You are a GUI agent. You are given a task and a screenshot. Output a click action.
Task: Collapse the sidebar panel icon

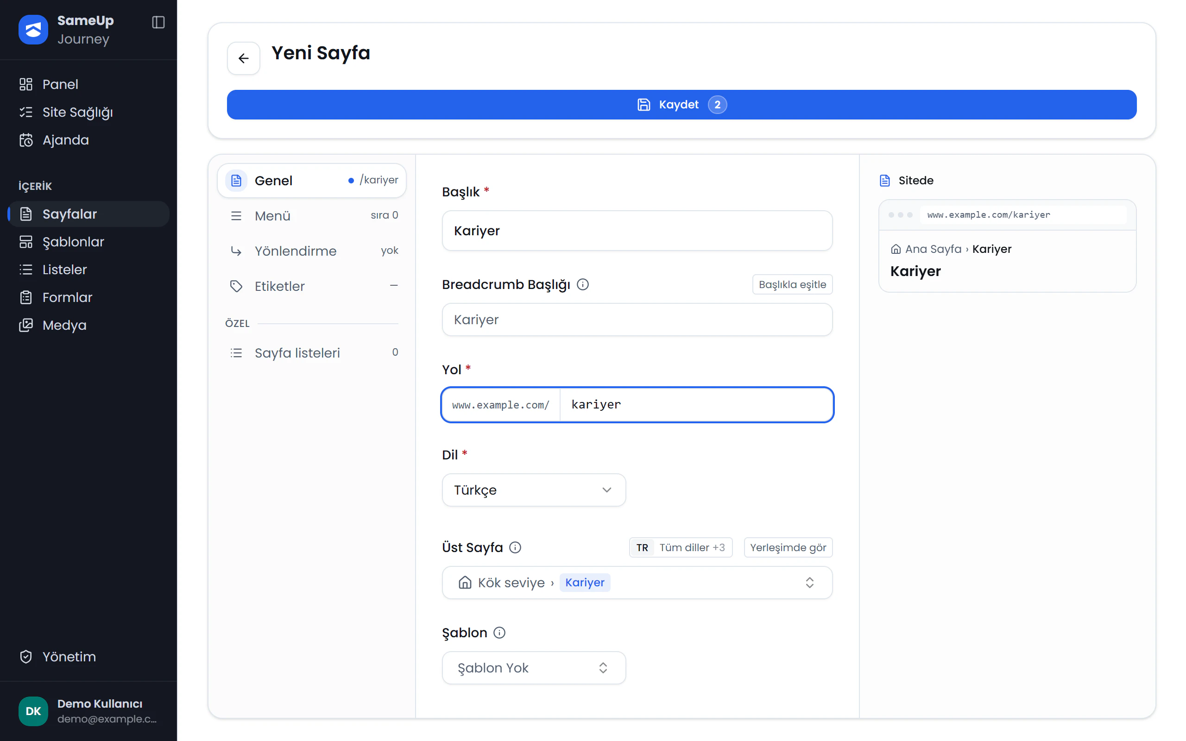(x=158, y=22)
